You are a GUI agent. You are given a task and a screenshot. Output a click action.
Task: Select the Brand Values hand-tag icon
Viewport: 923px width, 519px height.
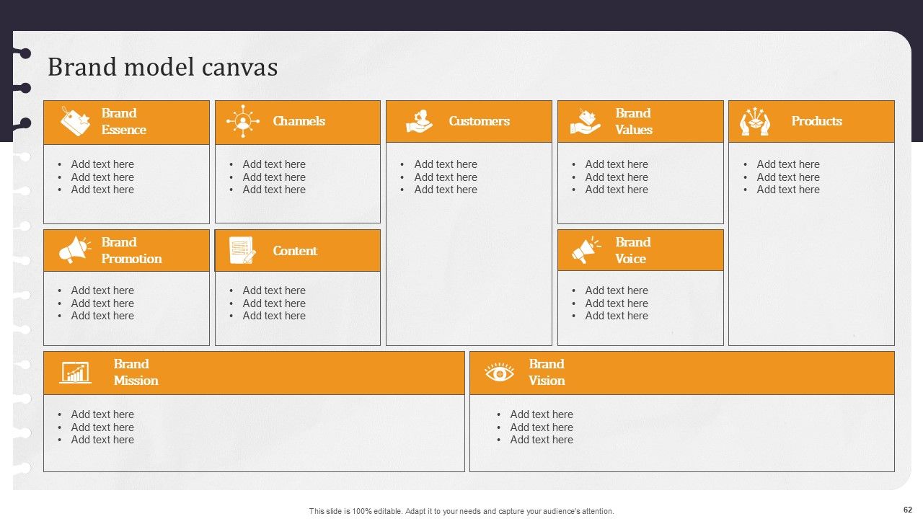point(586,121)
